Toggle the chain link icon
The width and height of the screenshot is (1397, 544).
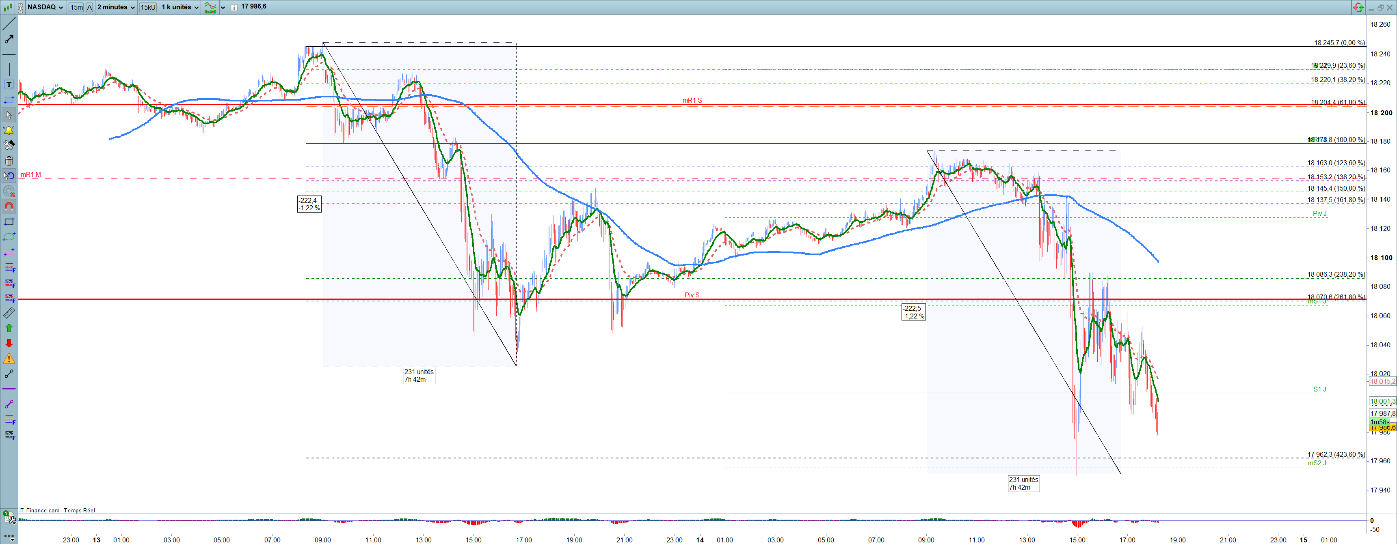tap(20, 7)
